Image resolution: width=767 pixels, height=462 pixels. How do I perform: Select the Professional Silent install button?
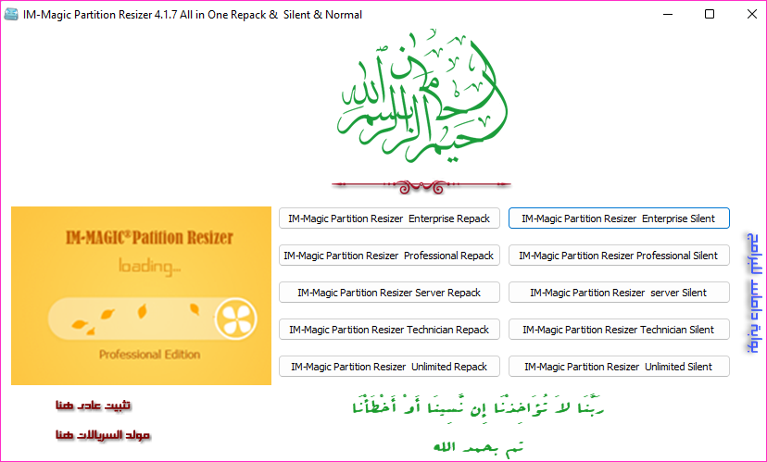[619, 256]
